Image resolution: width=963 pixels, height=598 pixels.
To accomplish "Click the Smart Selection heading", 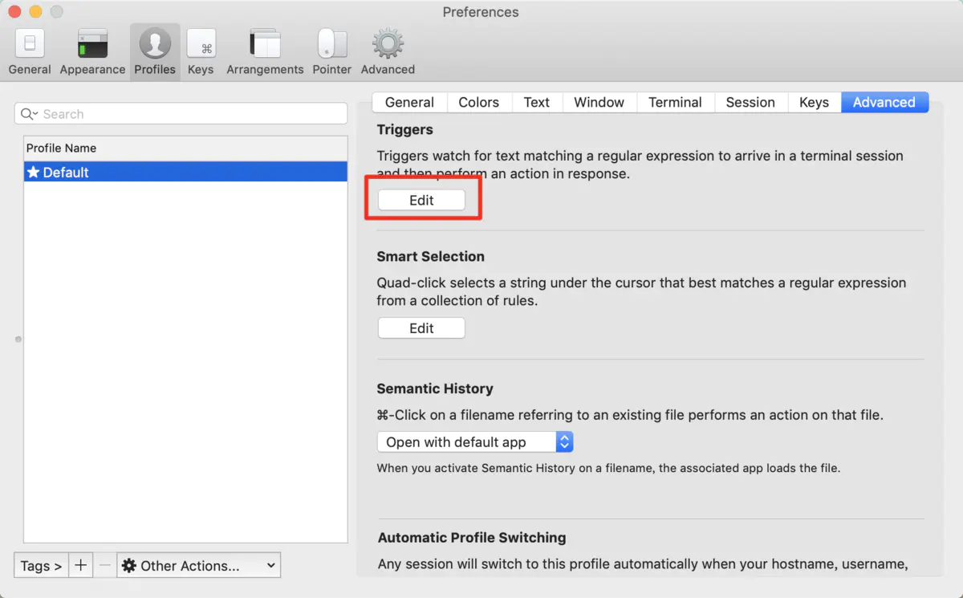I will pyautogui.click(x=431, y=257).
